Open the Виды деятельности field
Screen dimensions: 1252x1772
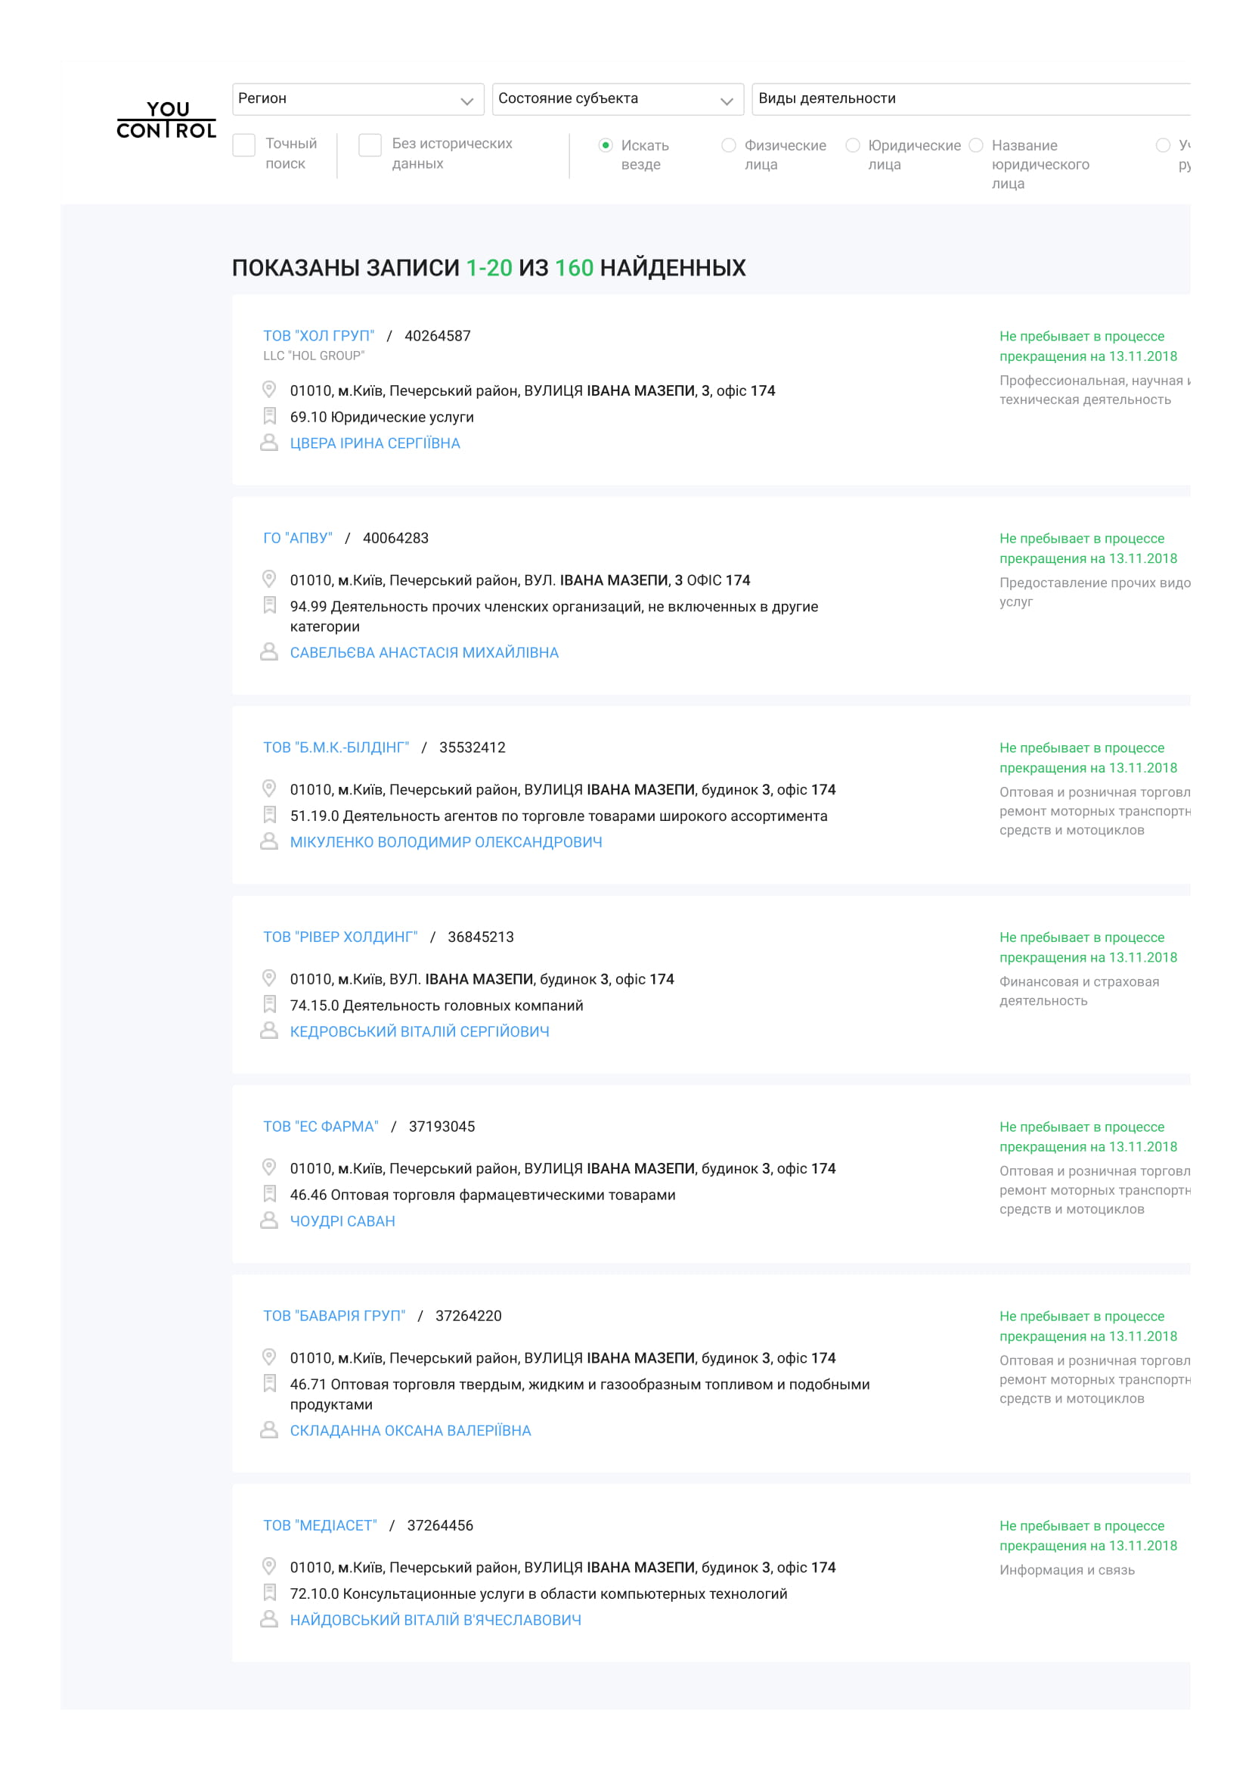pyautogui.click(x=972, y=99)
